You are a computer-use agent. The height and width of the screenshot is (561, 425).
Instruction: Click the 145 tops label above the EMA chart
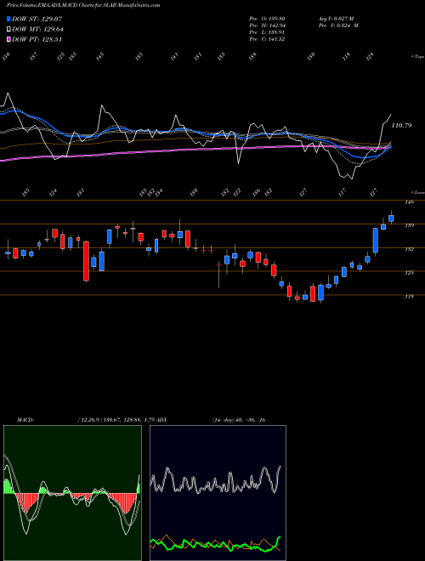(x=99, y=56)
